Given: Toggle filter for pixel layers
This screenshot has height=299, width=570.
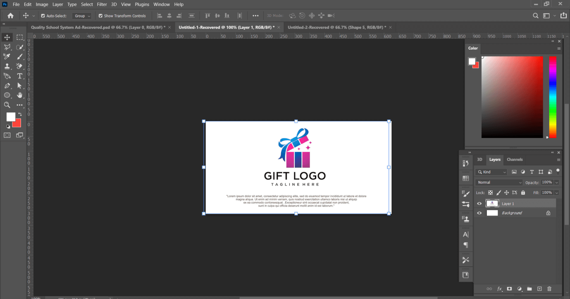Looking at the screenshot, I should tap(514, 172).
